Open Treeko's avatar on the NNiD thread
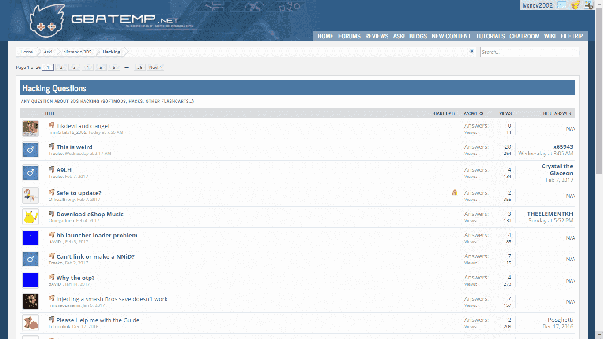 pos(31,259)
